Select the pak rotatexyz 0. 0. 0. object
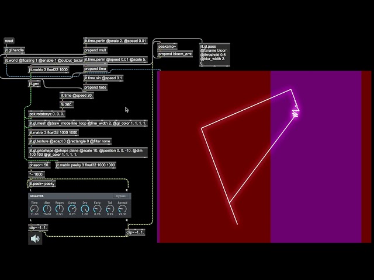374x280 pixels. pos(47,114)
